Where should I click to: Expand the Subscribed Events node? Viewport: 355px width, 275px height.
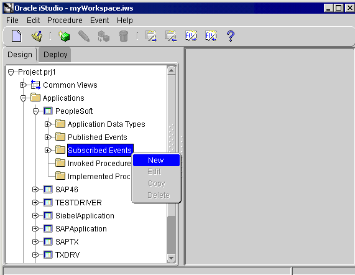[47, 150]
